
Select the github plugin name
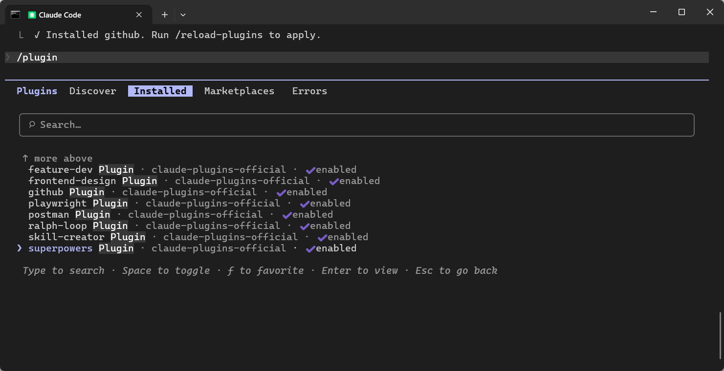click(46, 192)
